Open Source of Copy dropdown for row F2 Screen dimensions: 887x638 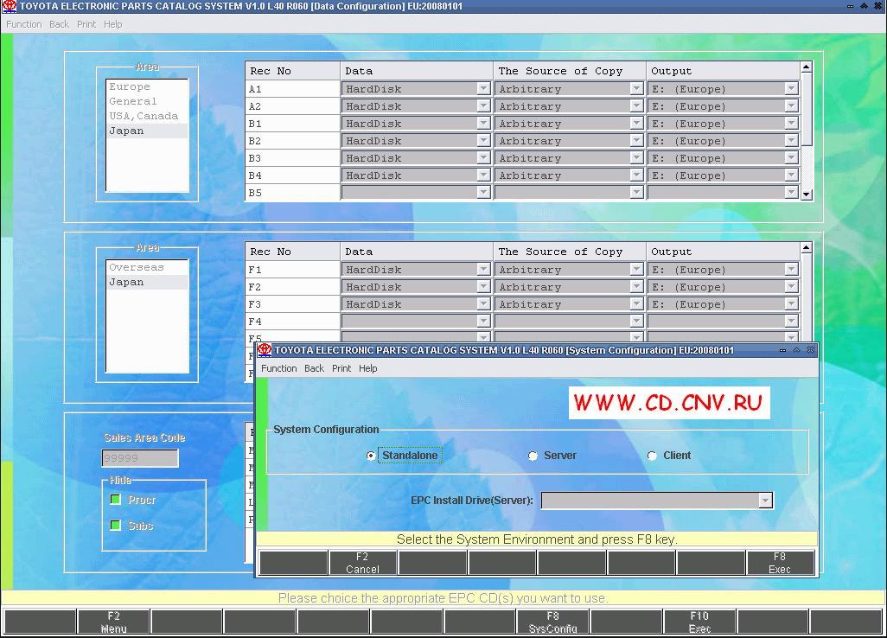pos(636,287)
